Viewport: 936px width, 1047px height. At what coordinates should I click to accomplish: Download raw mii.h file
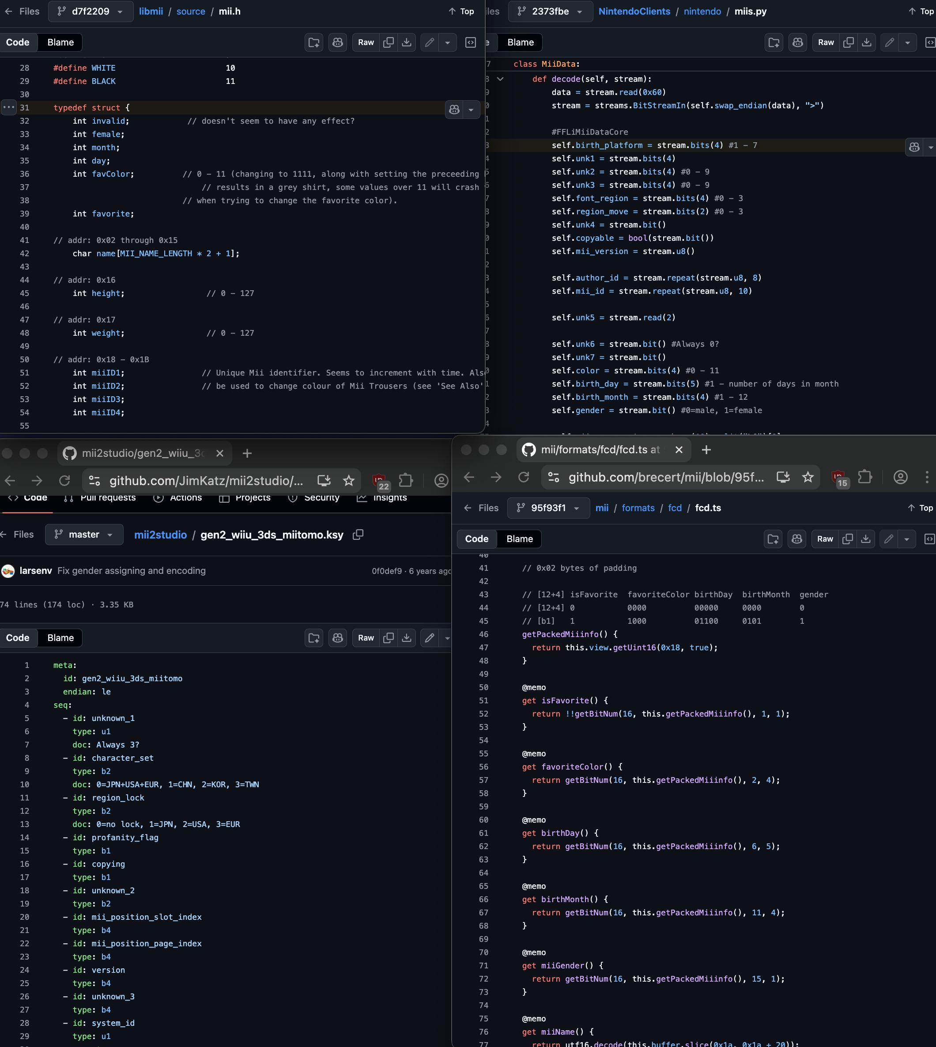pyautogui.click(x=406, y=42)
